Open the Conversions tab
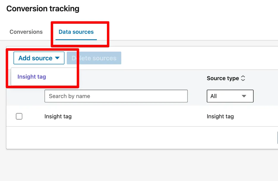 tap(26, 32)
